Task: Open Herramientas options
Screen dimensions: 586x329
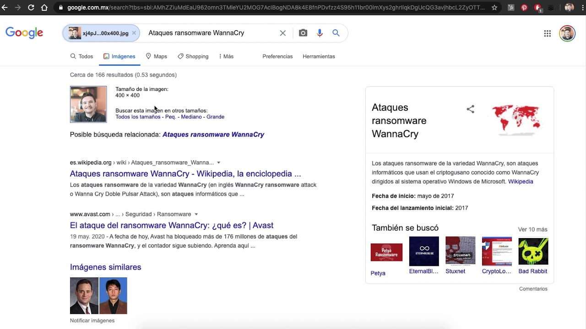Action: click(319, 56)
